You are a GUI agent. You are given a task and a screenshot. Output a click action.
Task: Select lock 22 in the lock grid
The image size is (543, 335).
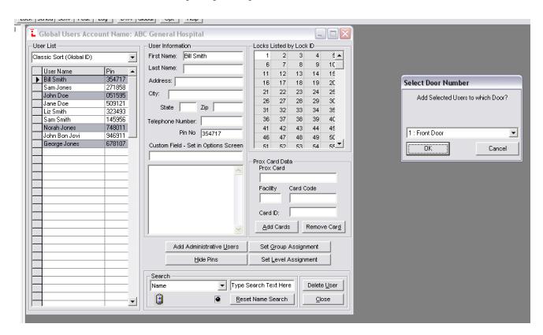click(x=279, y=91)
